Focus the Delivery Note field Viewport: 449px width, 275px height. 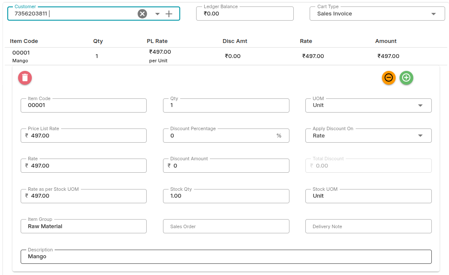[369, 226]
